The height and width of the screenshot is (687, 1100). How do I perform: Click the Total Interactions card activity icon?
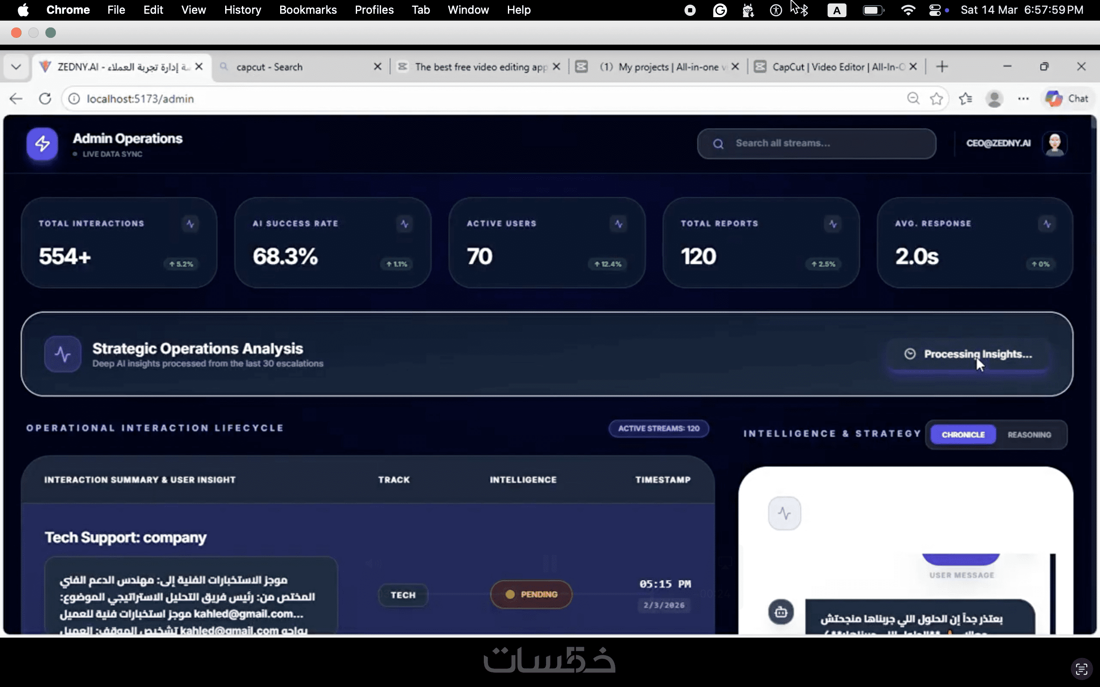tap(190, 224)
